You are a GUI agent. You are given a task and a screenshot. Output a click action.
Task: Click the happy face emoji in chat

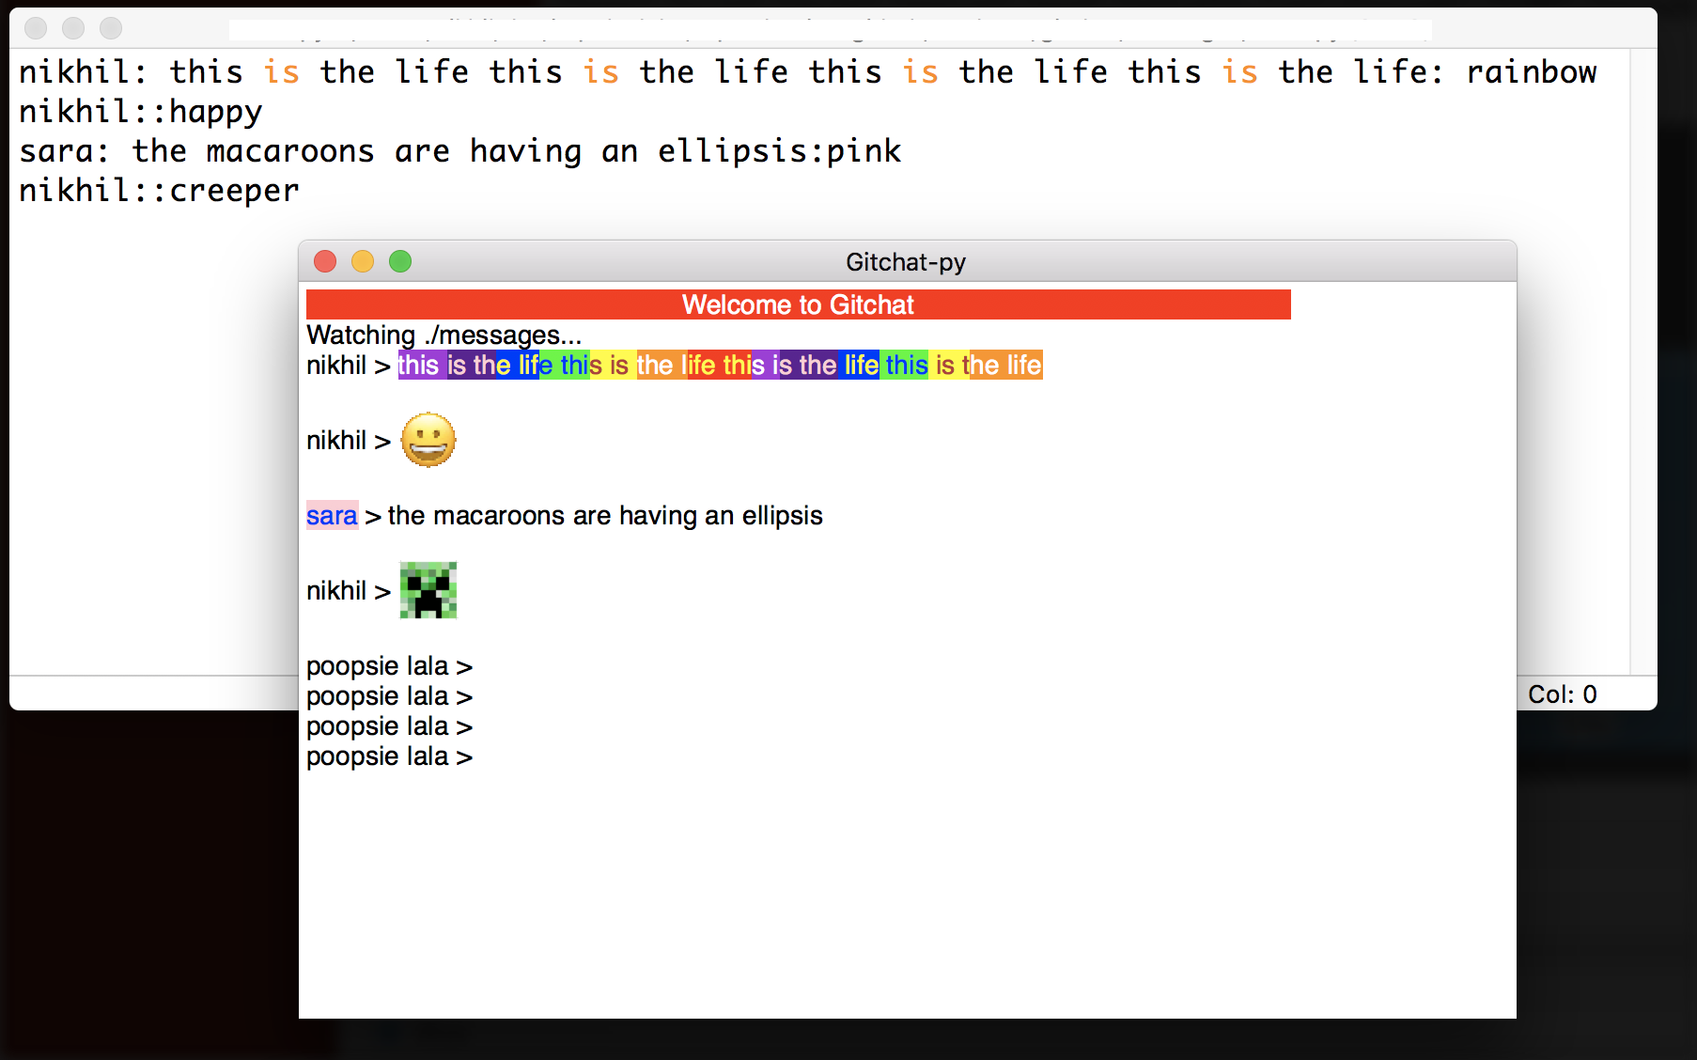(428, 440)
